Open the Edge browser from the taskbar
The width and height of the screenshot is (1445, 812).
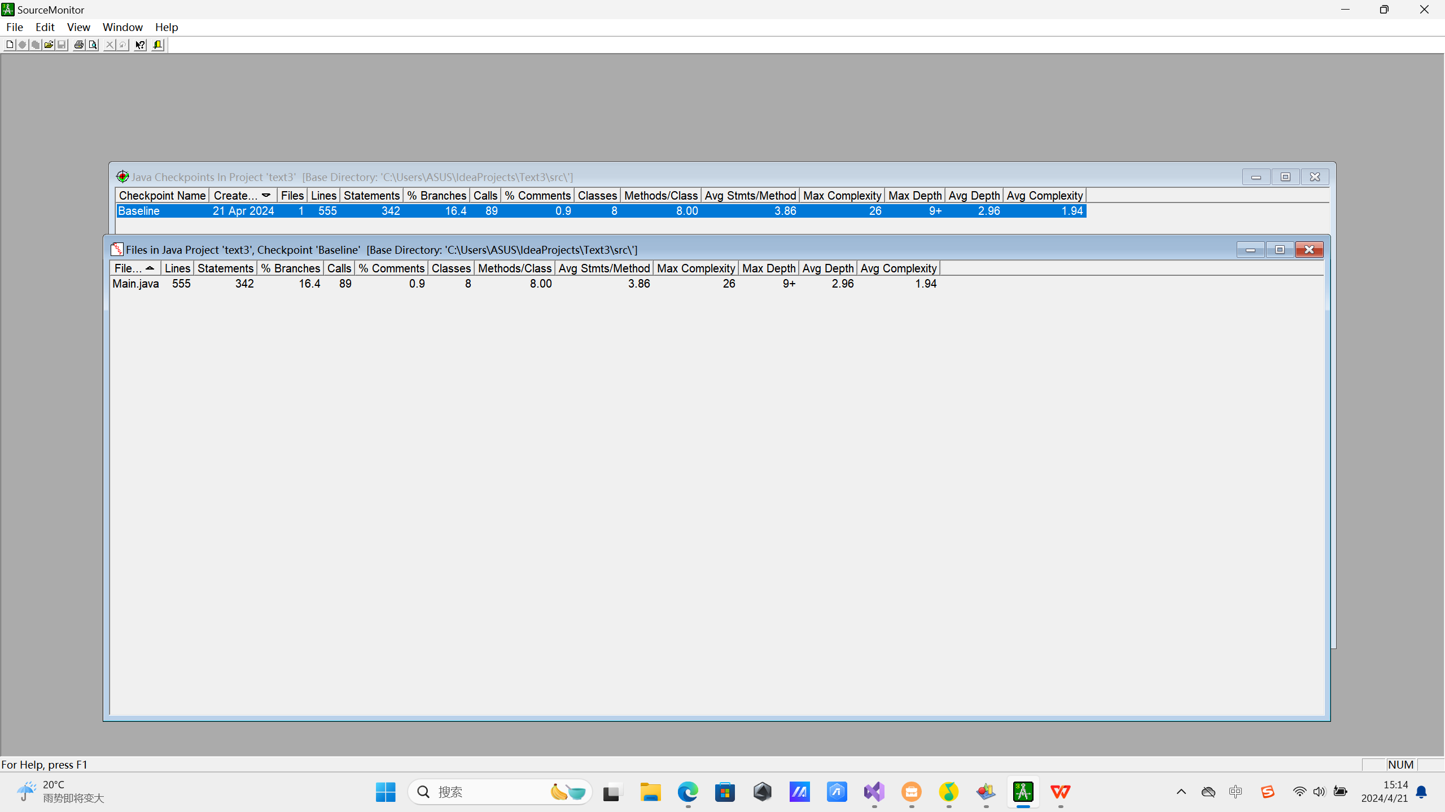click(x=688, y=792)
